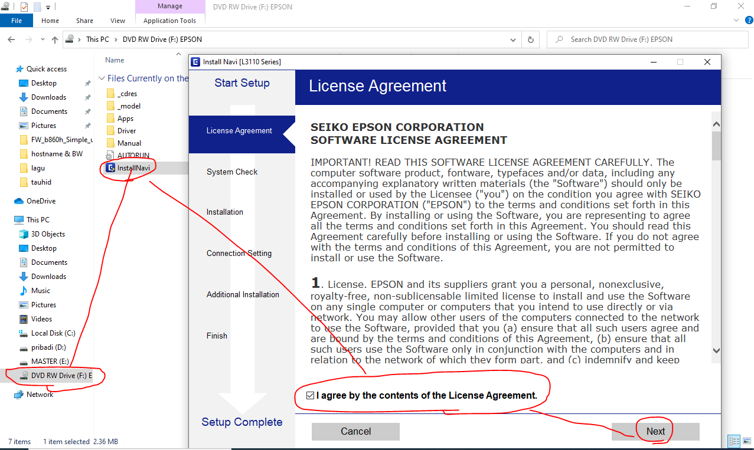Click This PC in address breadcrumb
This screenshot has width=754, height=450.
click(x=97, y=40)
